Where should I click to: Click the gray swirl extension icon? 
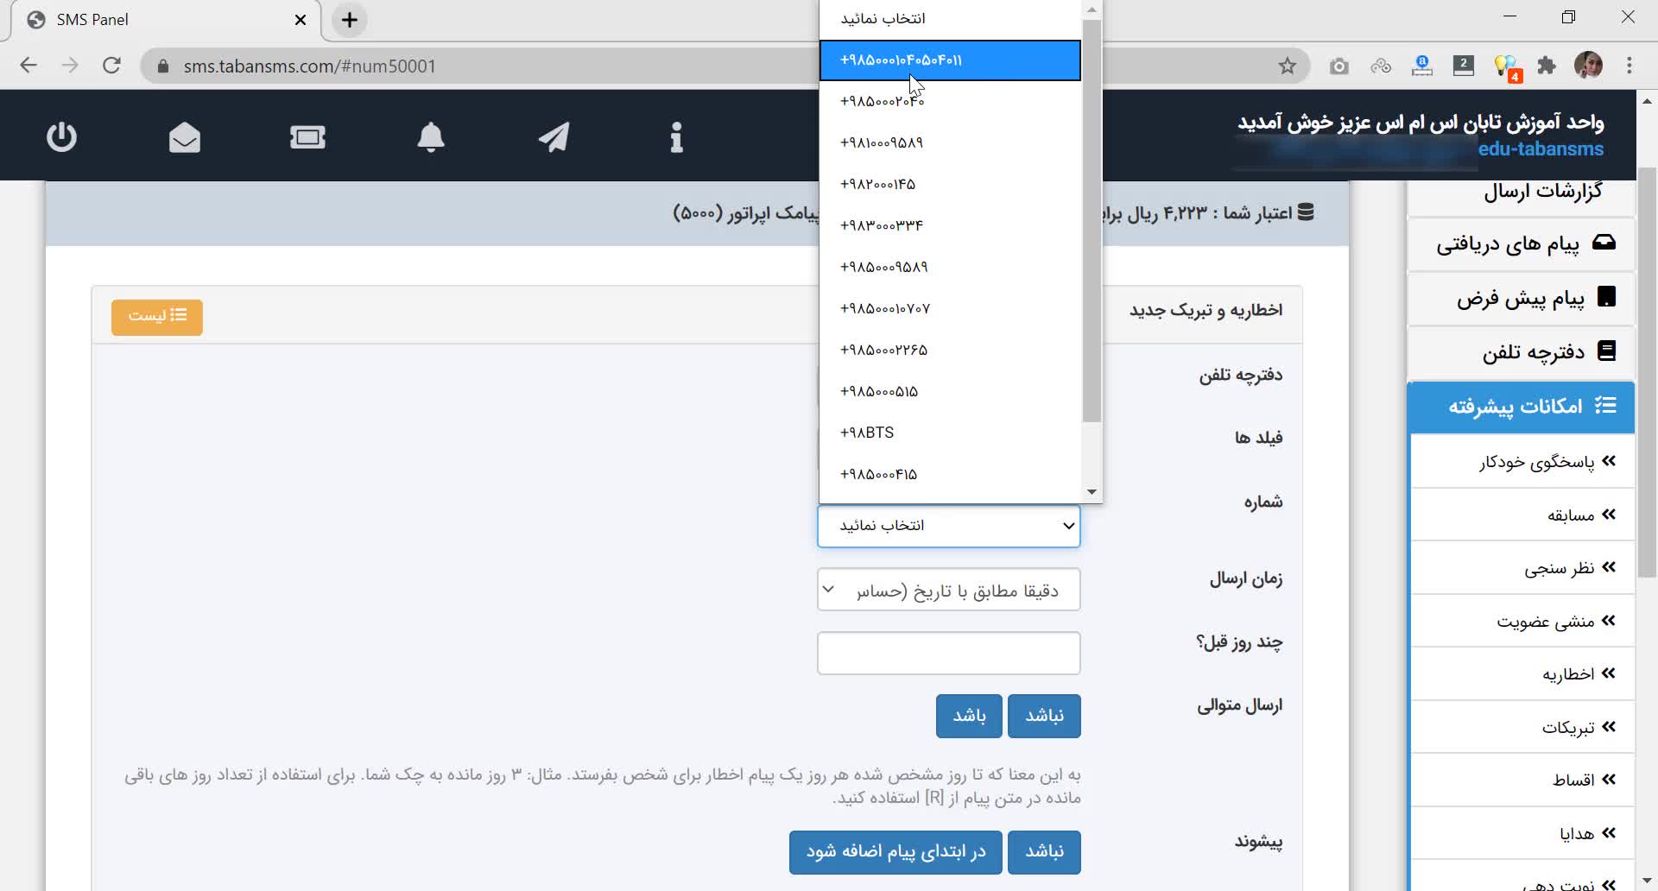(1381, 66)
